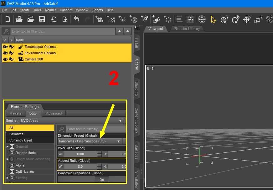Open the Scripts menu

pos(97,10)
